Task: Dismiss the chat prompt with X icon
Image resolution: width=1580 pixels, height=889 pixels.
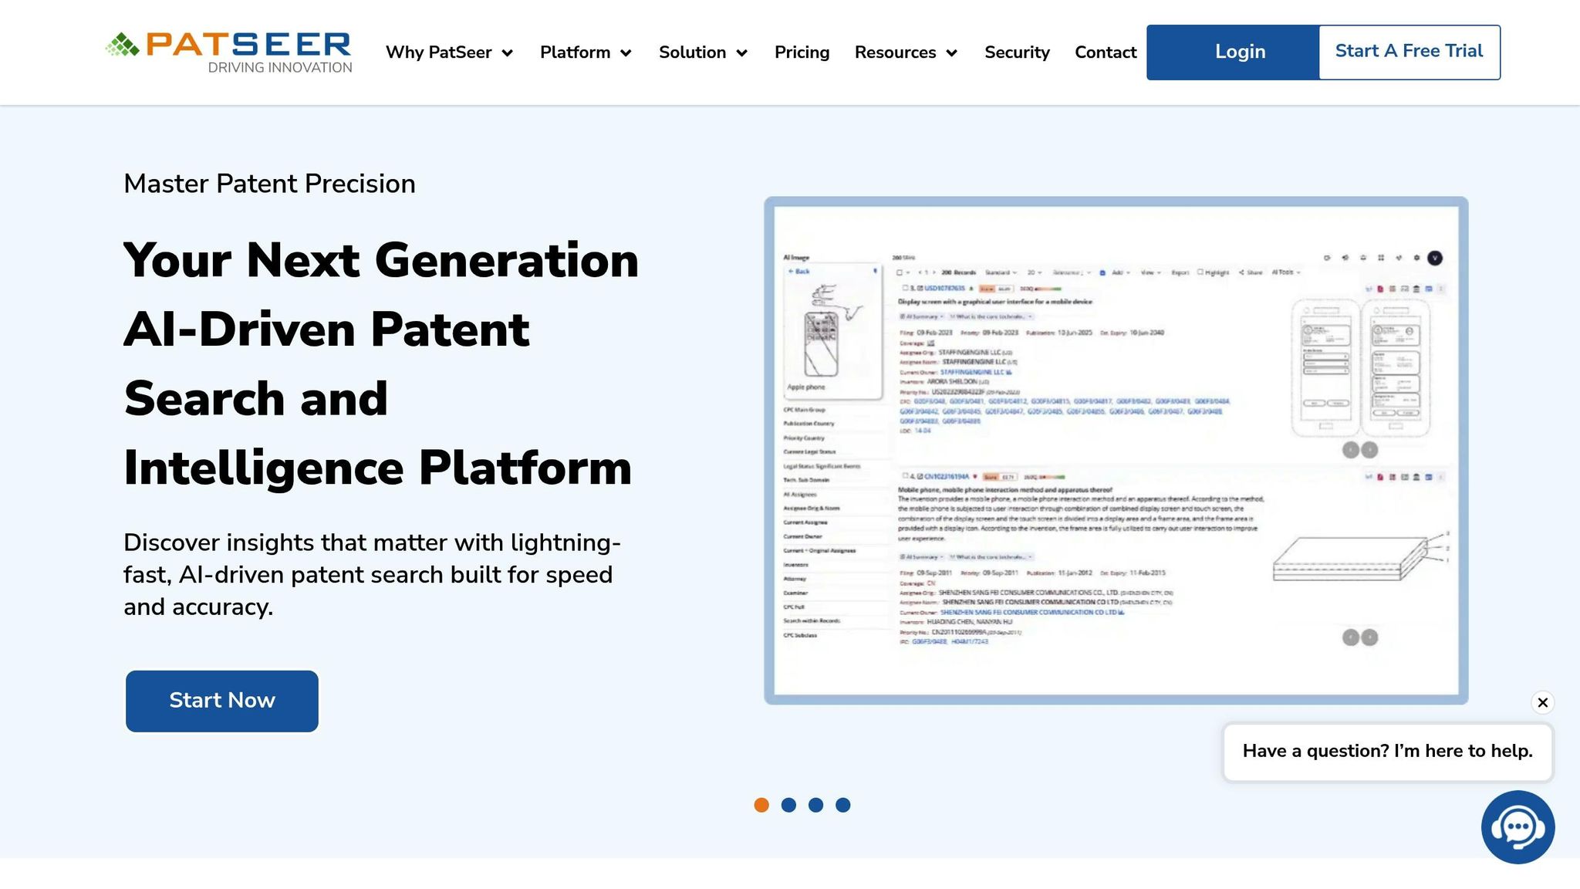Action: click(x=1542, y=702)
